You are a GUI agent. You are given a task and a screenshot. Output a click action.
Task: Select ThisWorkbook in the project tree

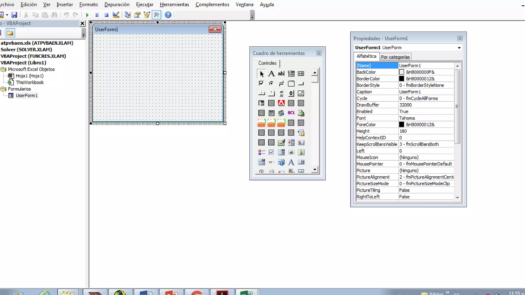(x=29, y=82)
